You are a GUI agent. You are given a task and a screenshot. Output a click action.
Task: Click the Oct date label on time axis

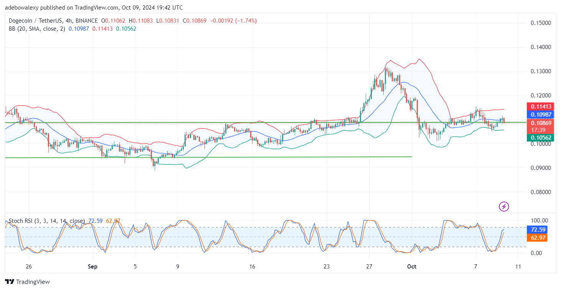tap(412, 267)
